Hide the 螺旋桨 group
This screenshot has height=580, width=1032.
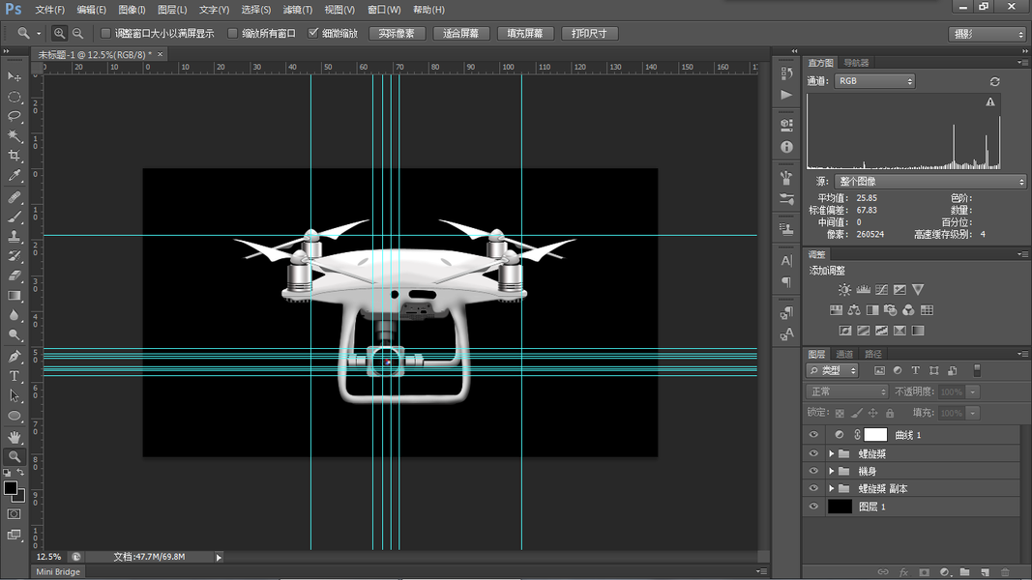[x=813, y=453]
